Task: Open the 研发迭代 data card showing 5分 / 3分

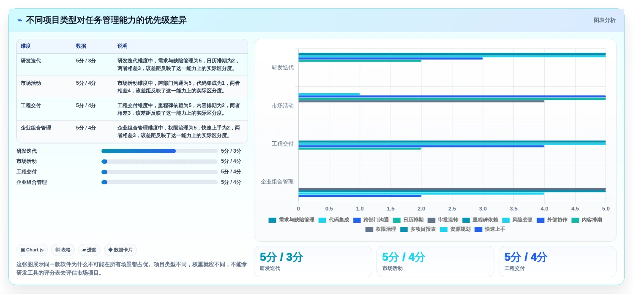Action: click(x=313, y=262)
